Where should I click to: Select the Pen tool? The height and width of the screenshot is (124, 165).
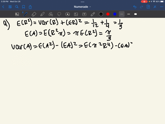[25, 14]
